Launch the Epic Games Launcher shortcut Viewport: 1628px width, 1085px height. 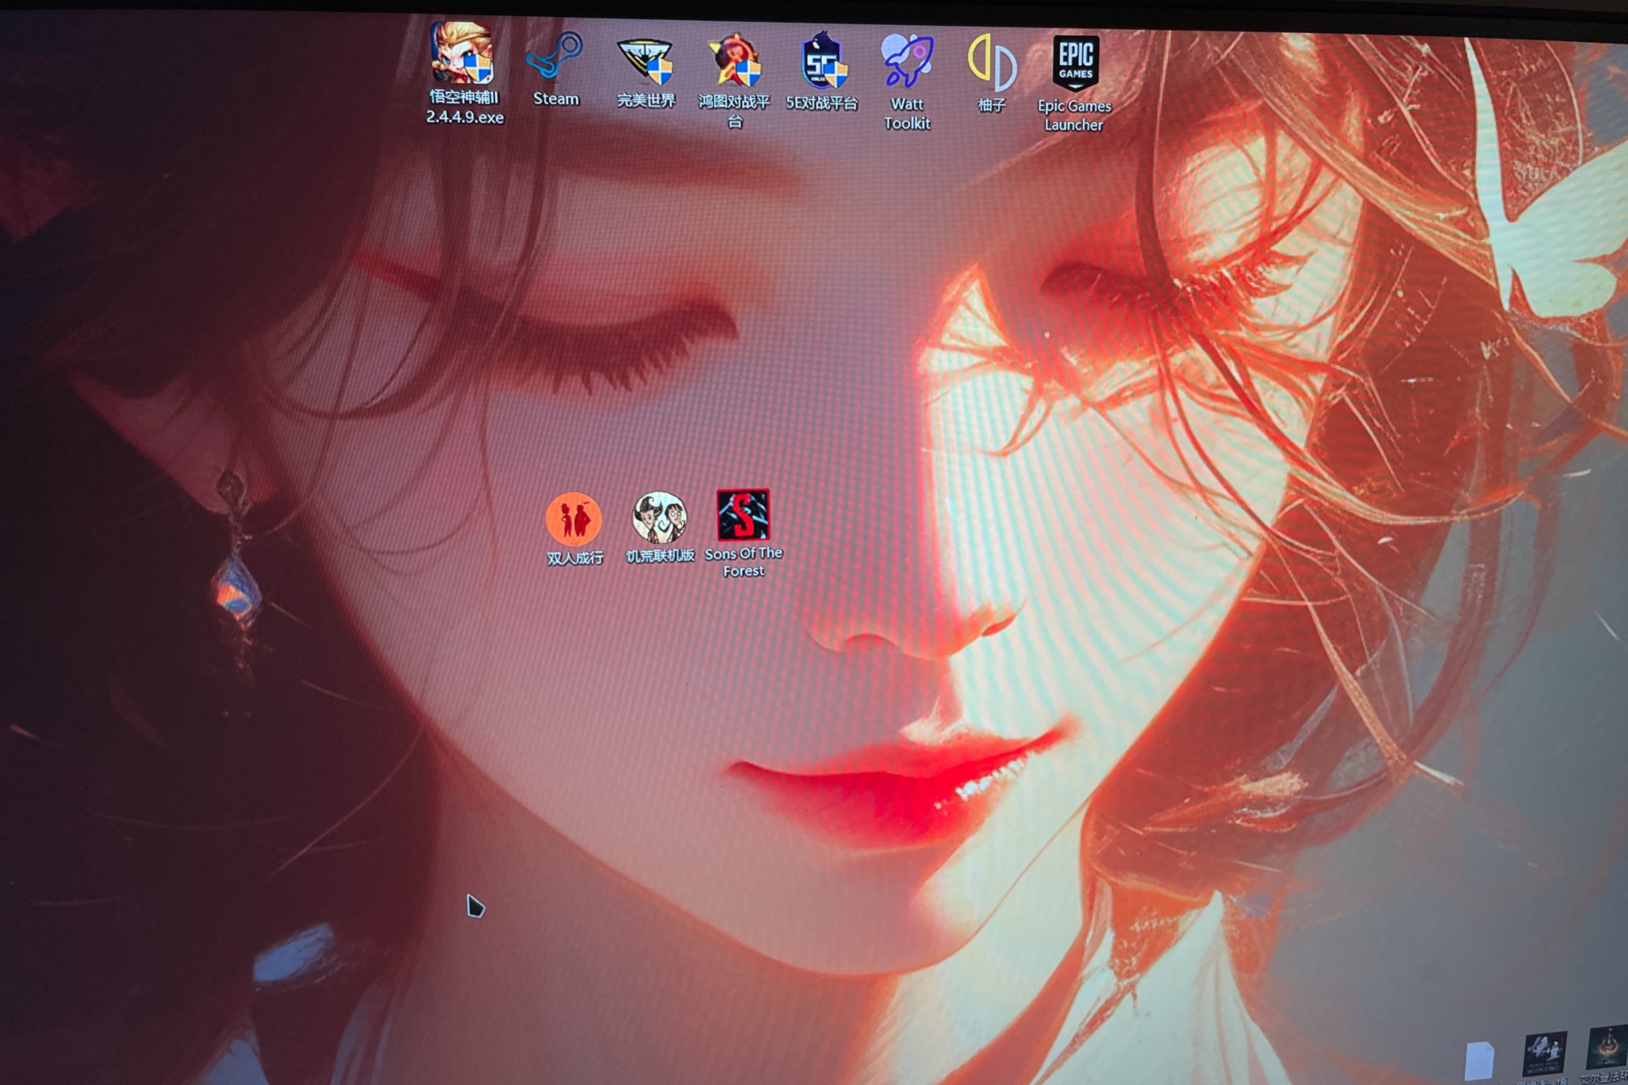coord(1076,62)
